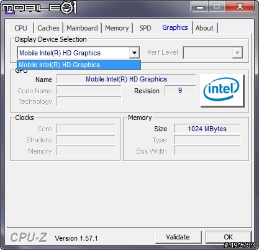259x250 pixels.
Task: Click the Validate button
Action: 178,237
